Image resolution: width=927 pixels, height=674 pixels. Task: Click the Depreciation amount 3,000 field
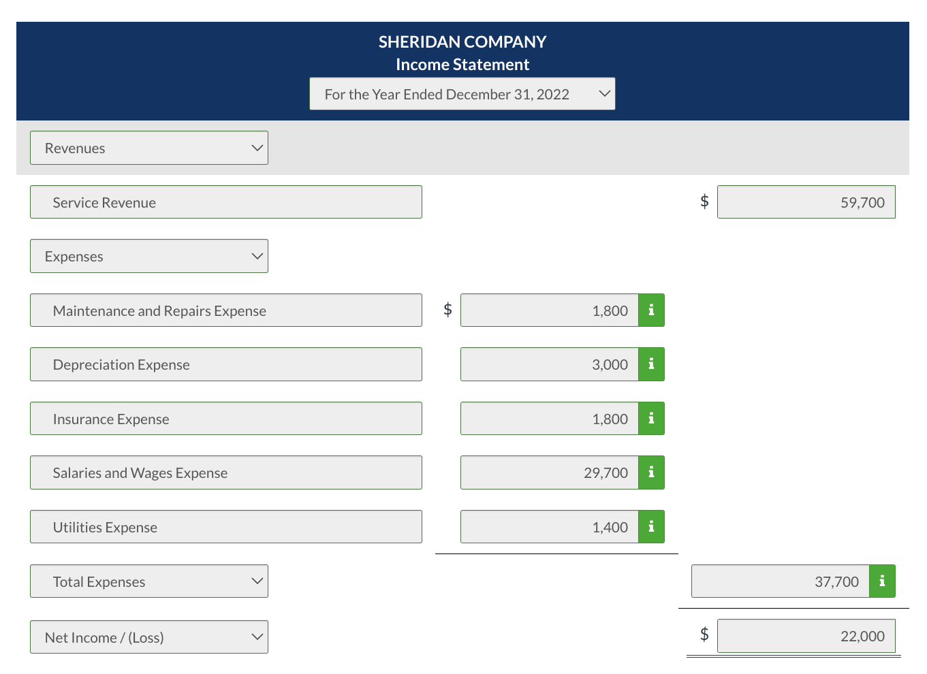pyautogui.click(x=550, y=364)
